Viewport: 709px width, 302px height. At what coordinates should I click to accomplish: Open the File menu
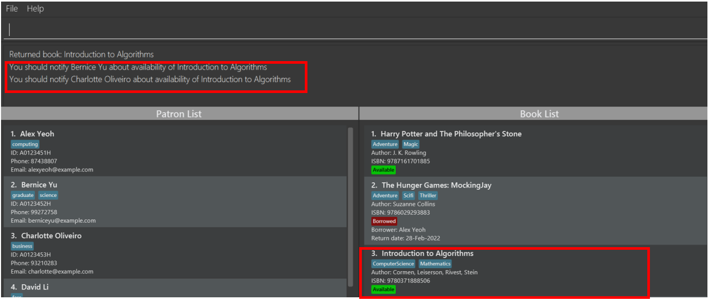[12, 9]
